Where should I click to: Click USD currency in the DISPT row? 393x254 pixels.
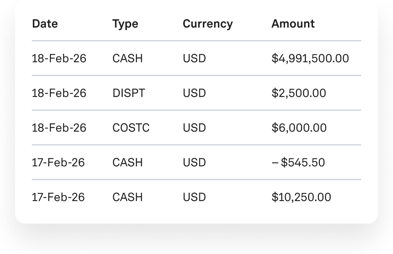click(194, 93)
